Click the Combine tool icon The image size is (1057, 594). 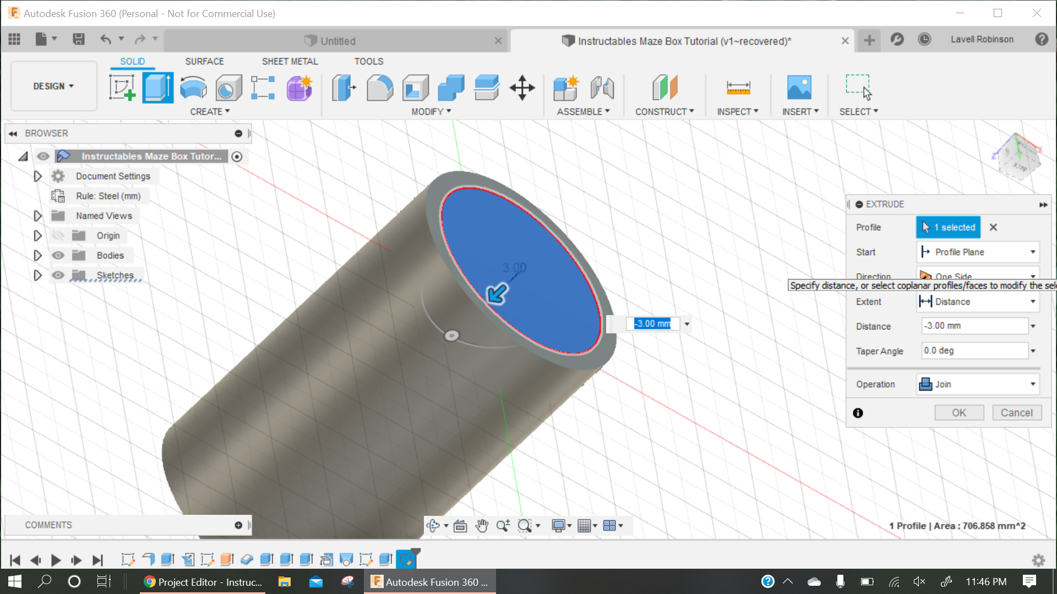click(x=451, y=88)
